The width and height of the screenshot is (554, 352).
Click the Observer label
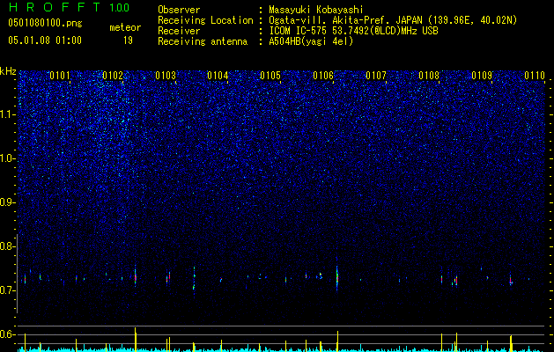point(179,10)
